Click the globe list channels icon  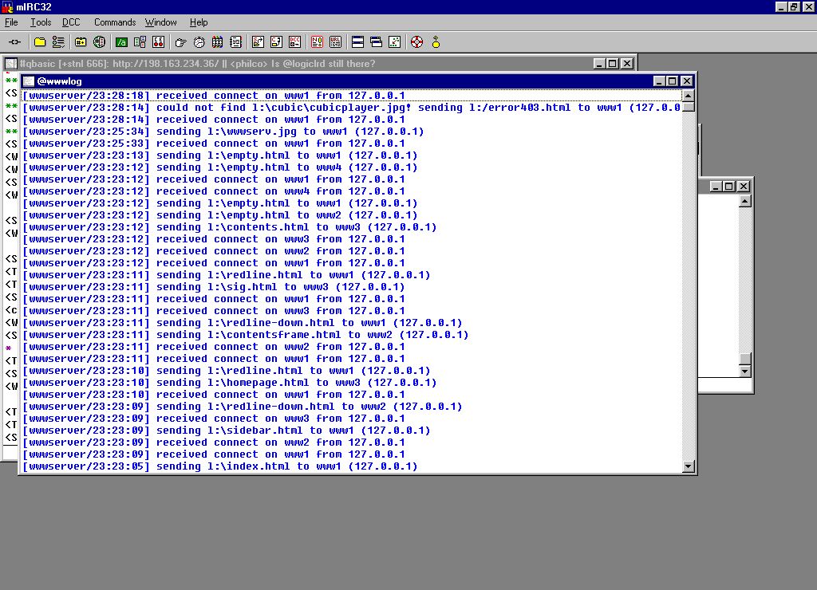(100, 41)
